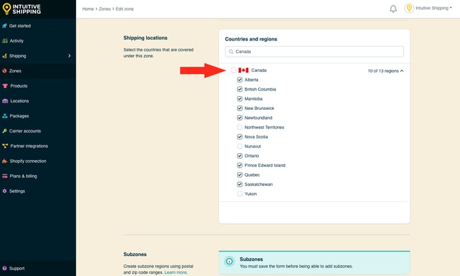
Task: Click the Locations icon in sidebar
Action: [5, 101]
